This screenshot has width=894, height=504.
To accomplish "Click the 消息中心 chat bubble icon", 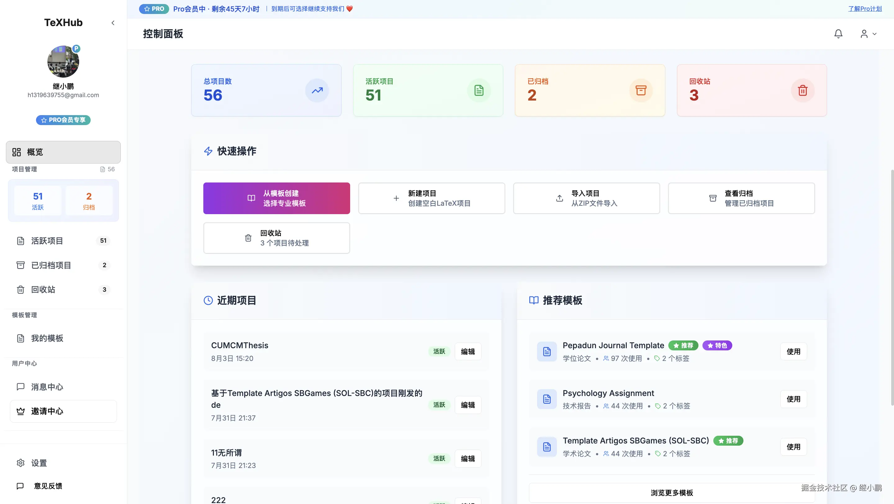I will (x=20, y=387).
